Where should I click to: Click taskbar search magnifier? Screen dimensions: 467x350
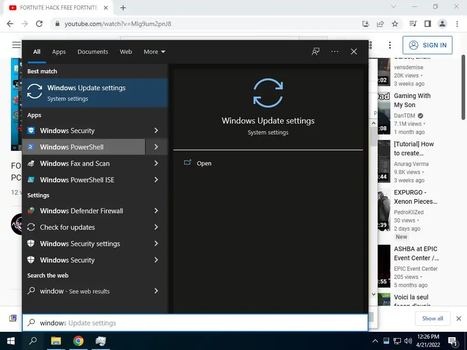click(33, 341)
